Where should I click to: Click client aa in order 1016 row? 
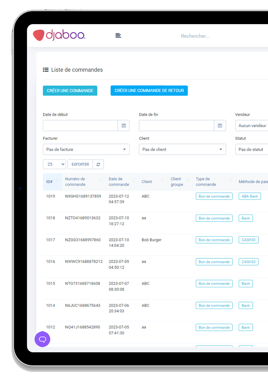click(x=144, y=262)
